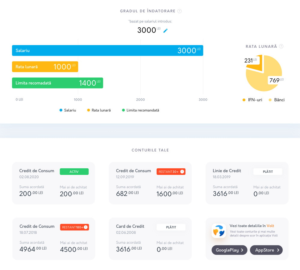Screen dimensions: 300x270
Task: Open the Card de Credit account card
Action: pos(150,238)
